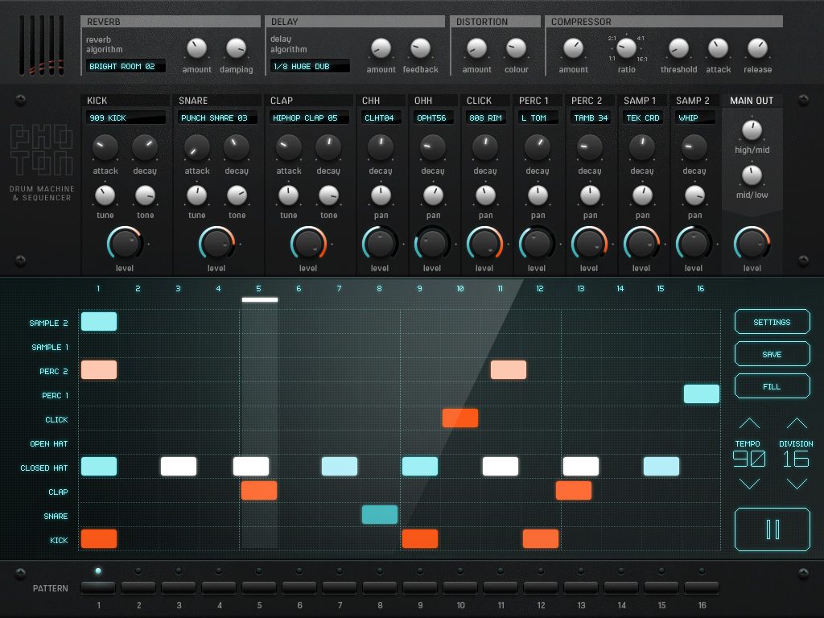Open the delay algorithm 1/8 HUGE DUB selector
824x618 pixels.
310,66
